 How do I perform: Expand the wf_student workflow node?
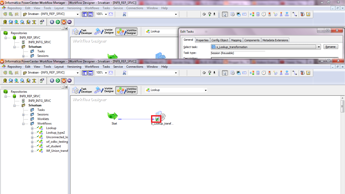click(x=32, y=146)
